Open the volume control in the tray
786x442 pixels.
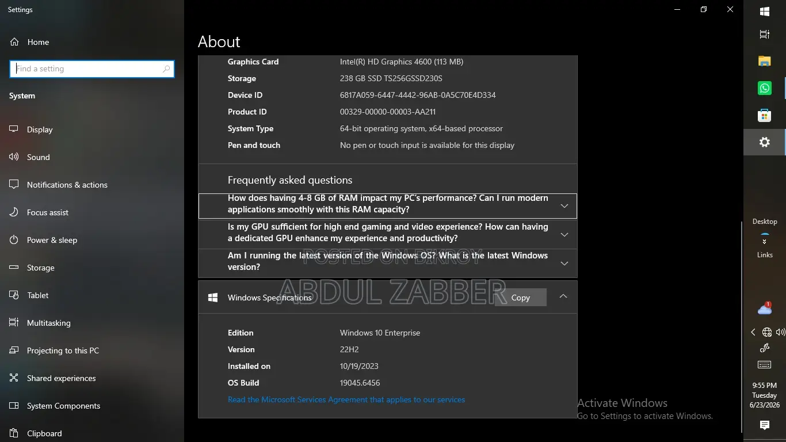(x=780, y=332)
